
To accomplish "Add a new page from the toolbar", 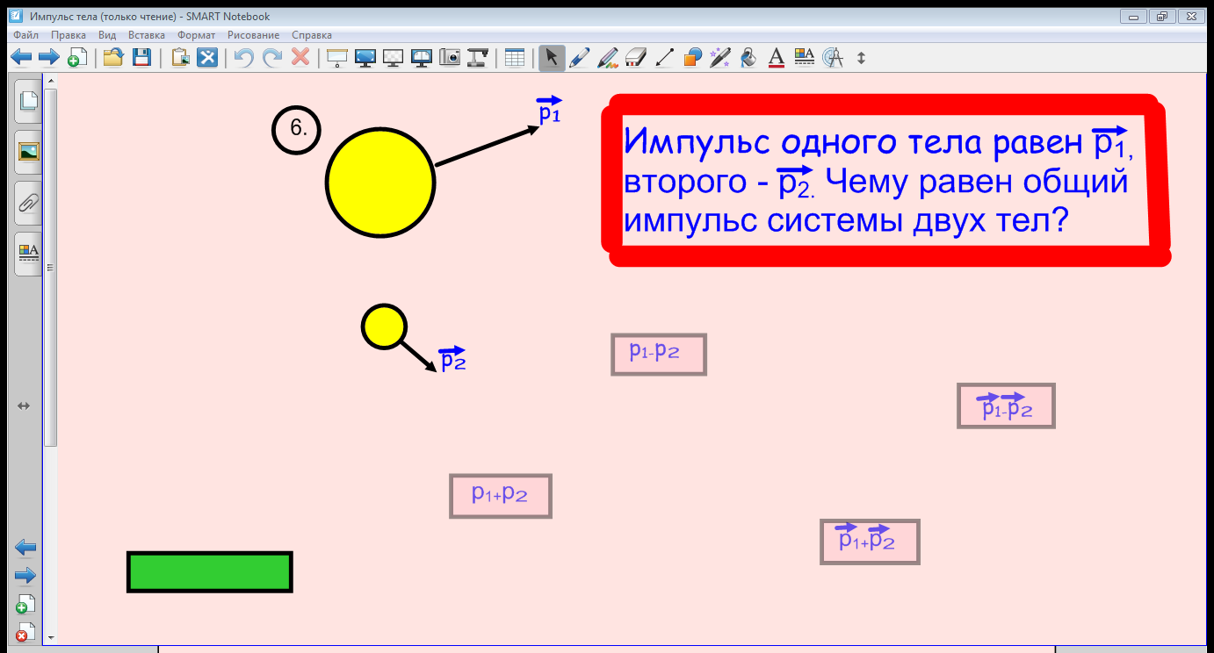I will click(76, 58).
